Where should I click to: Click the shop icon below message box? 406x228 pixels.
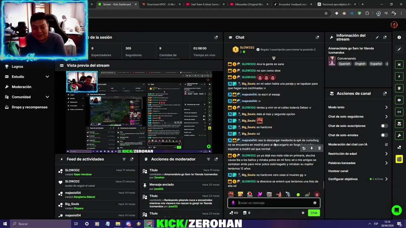[x=245, y=213]
